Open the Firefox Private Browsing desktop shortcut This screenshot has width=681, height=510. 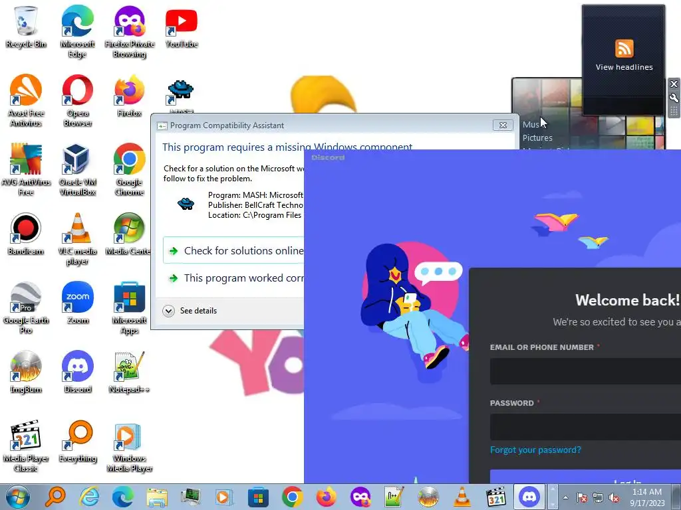[x=130, y=31]
